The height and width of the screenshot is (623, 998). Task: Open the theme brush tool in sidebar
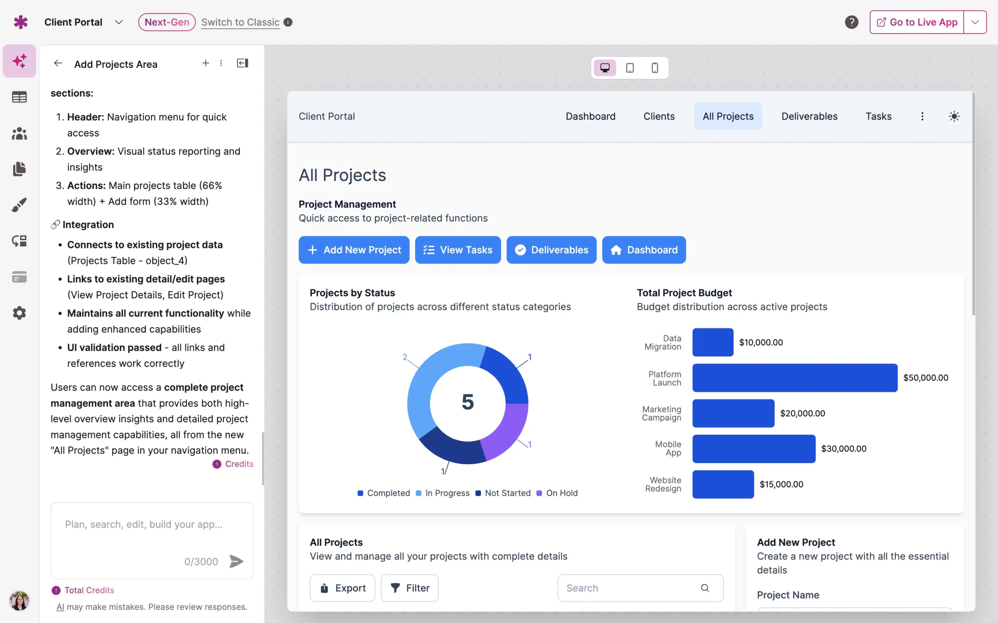(x=19, y=205)
